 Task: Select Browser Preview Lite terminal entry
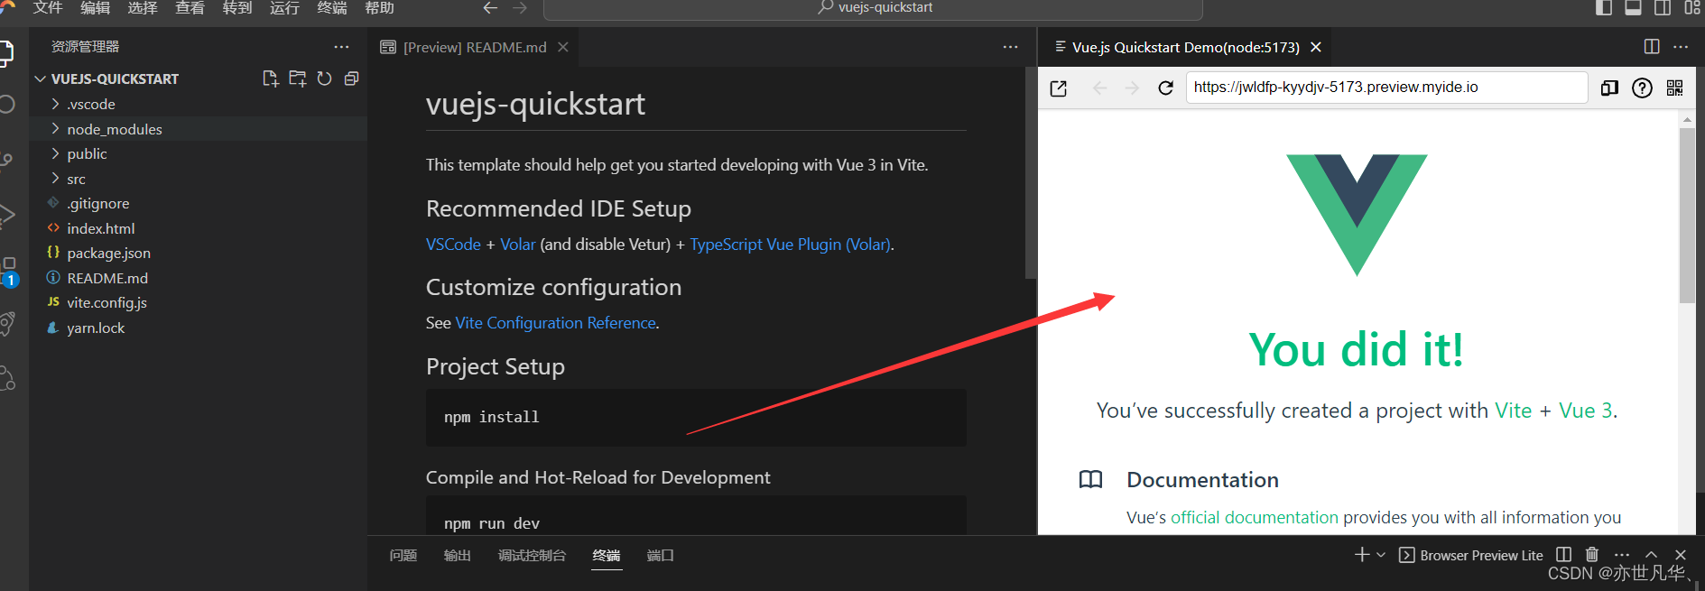point(1471,555)
